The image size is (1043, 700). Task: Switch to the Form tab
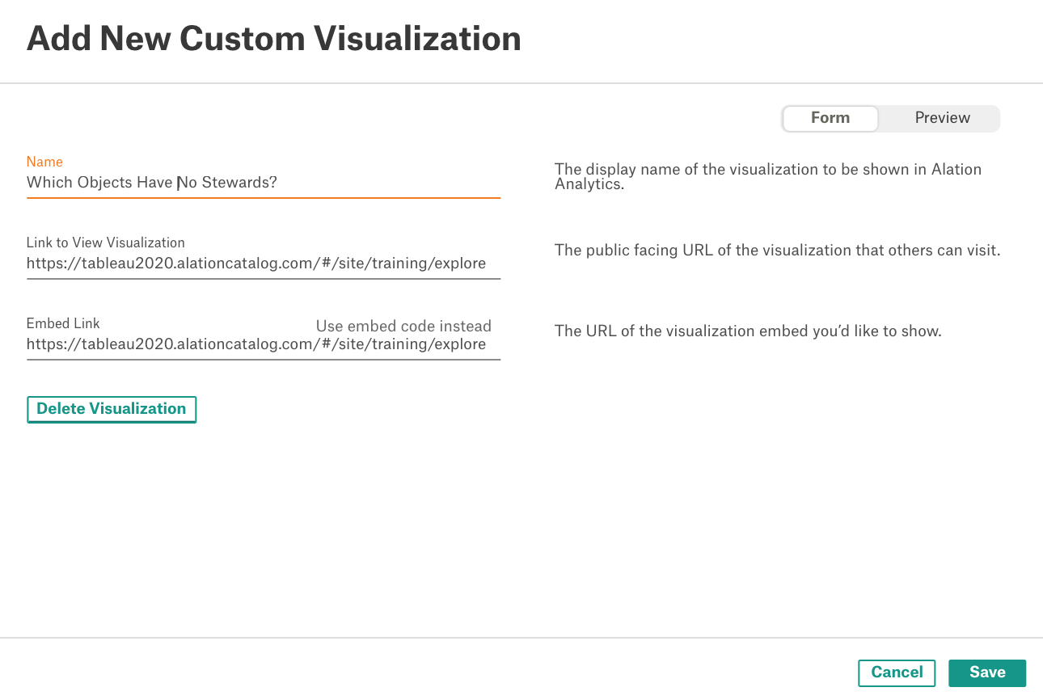[830, 118]
